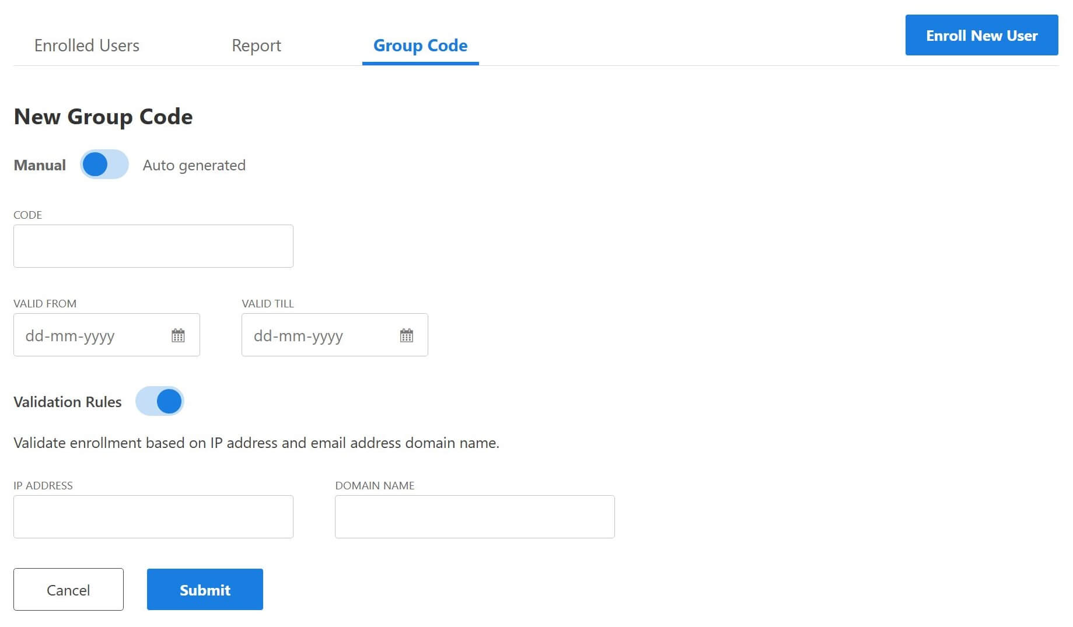Cancel the new group code creation

click(x=68, y=589)
